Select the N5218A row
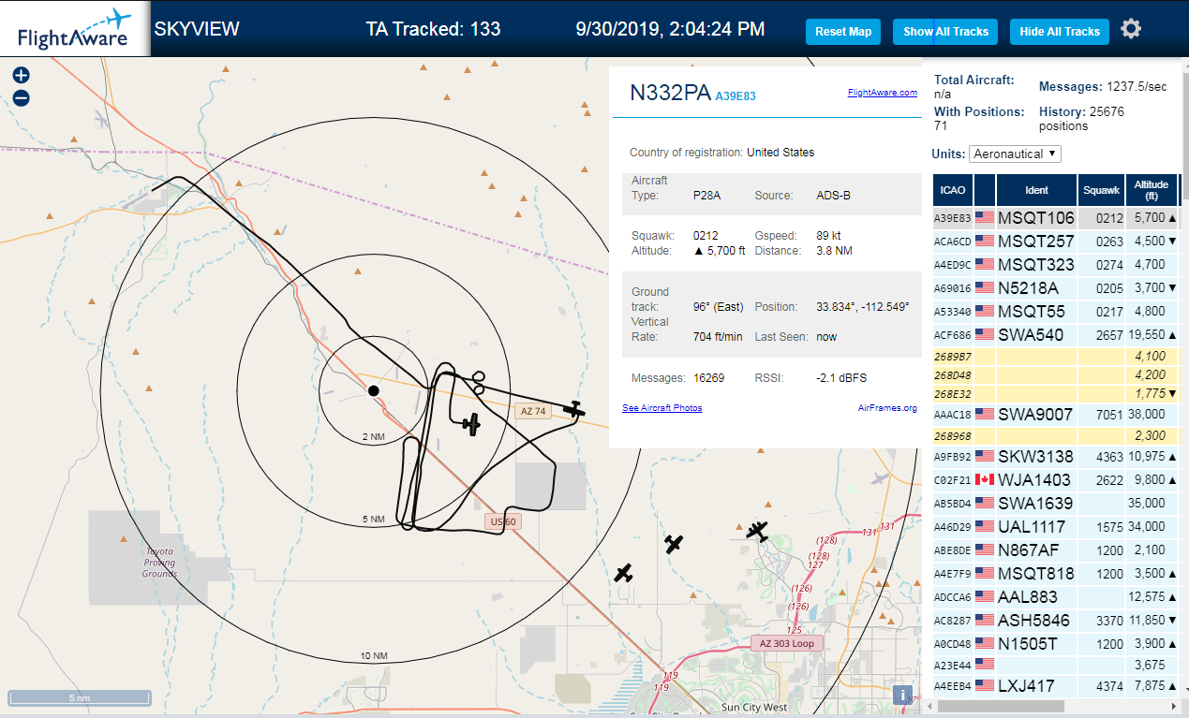The image size is (1189, 718). click(x=1055, y=288)
